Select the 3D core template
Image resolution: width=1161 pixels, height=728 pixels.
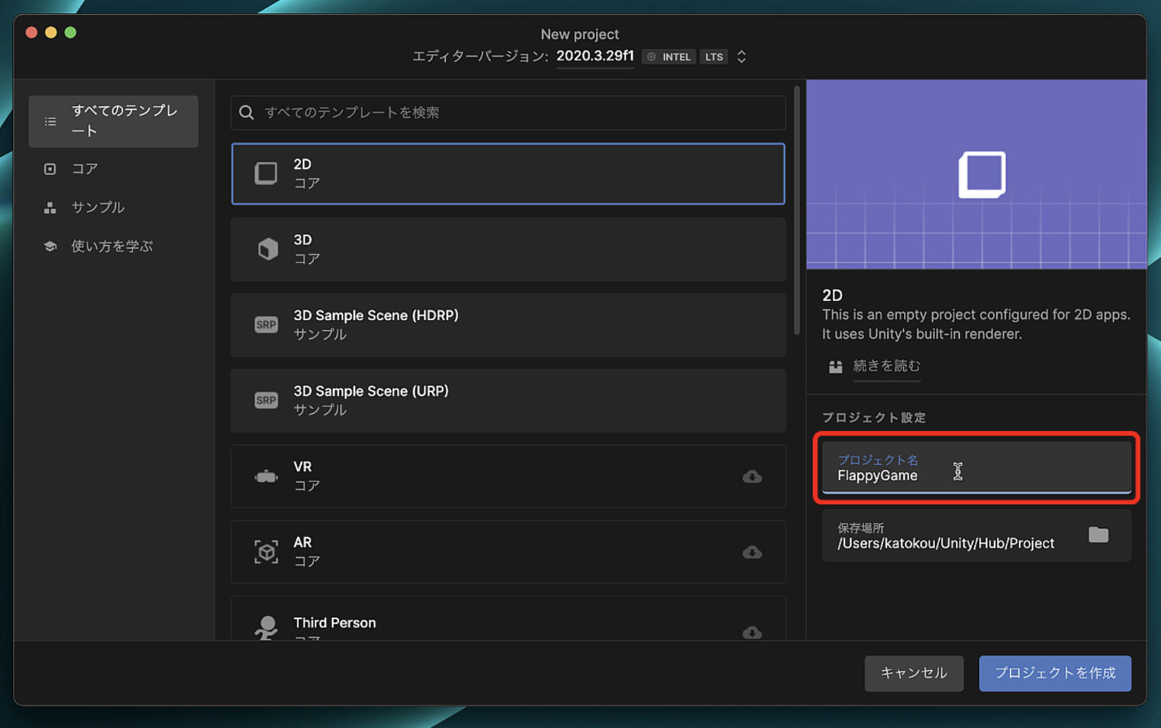pos(508,249)
